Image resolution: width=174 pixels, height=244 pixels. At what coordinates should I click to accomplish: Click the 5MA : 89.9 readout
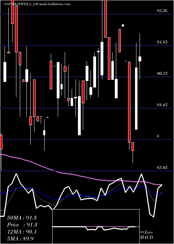pos(20,239)
